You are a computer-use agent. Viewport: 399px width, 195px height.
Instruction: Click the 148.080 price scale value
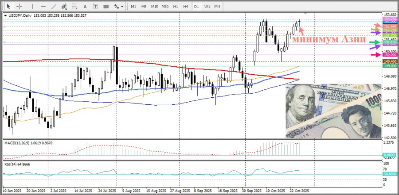tap(390, 76)
